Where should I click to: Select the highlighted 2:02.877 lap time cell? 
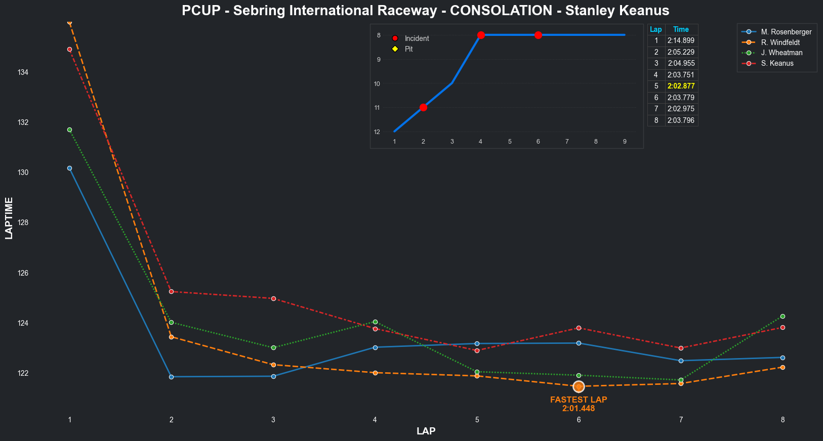(681, 86)
